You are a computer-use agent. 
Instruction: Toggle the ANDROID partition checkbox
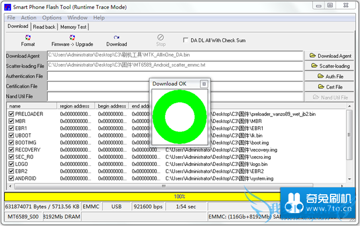(x=11, y=178)
